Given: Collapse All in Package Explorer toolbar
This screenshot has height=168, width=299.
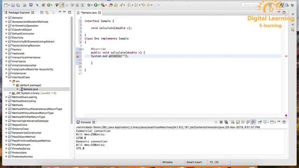Looking at the screenshot, I should (x=42, y=13).
